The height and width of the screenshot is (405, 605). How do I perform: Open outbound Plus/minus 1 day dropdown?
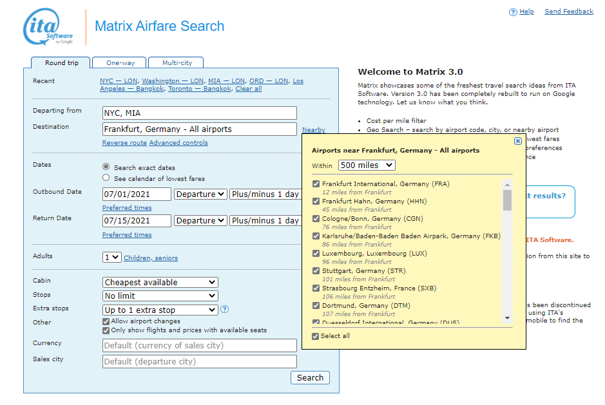(x=265, y=194)
